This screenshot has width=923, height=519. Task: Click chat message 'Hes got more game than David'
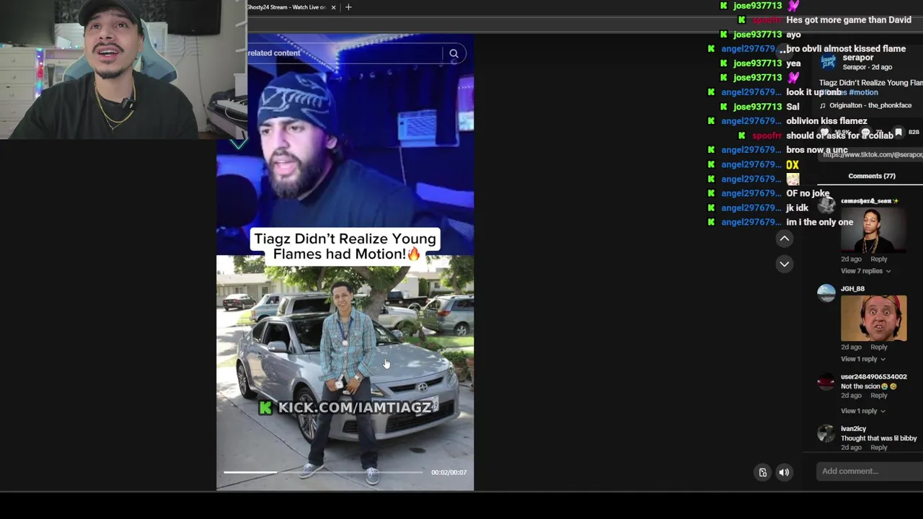(x=849, y=20)
